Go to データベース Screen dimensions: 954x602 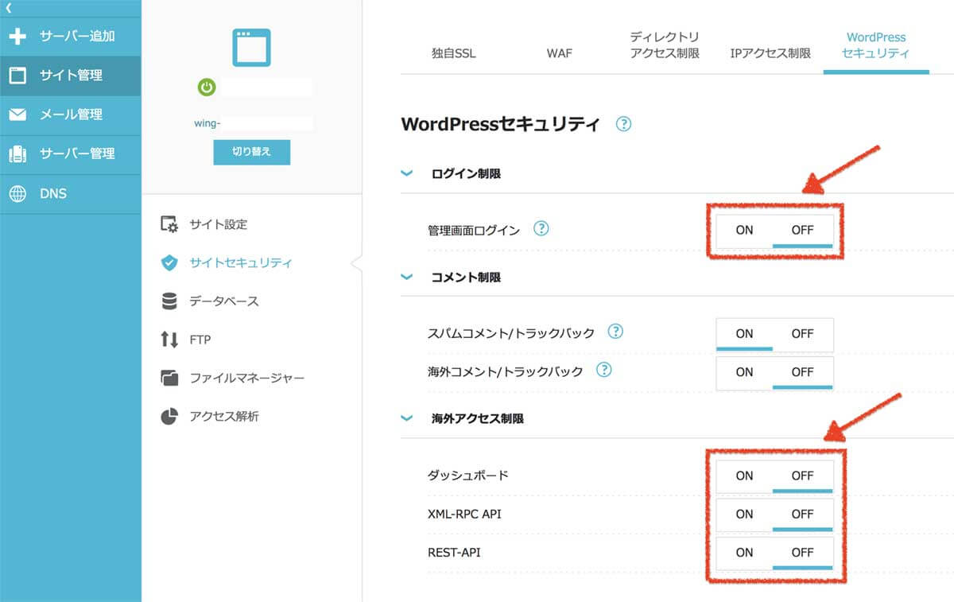[224, 301]
